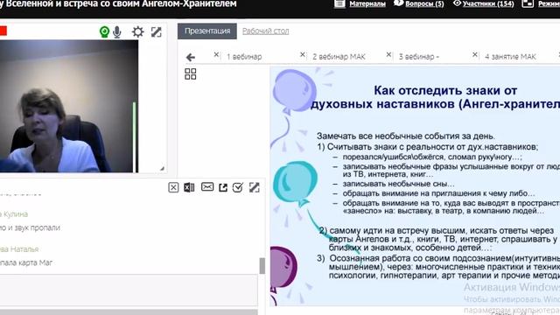Click the chat scrollbar thumb

(x=262, y=266)
